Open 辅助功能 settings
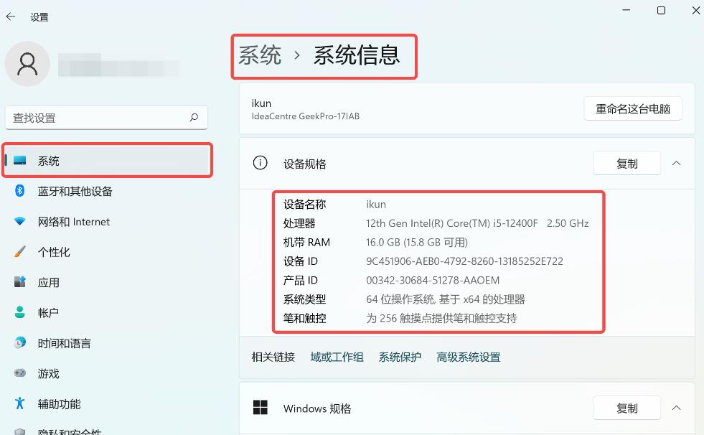 [x=107, y=403]
